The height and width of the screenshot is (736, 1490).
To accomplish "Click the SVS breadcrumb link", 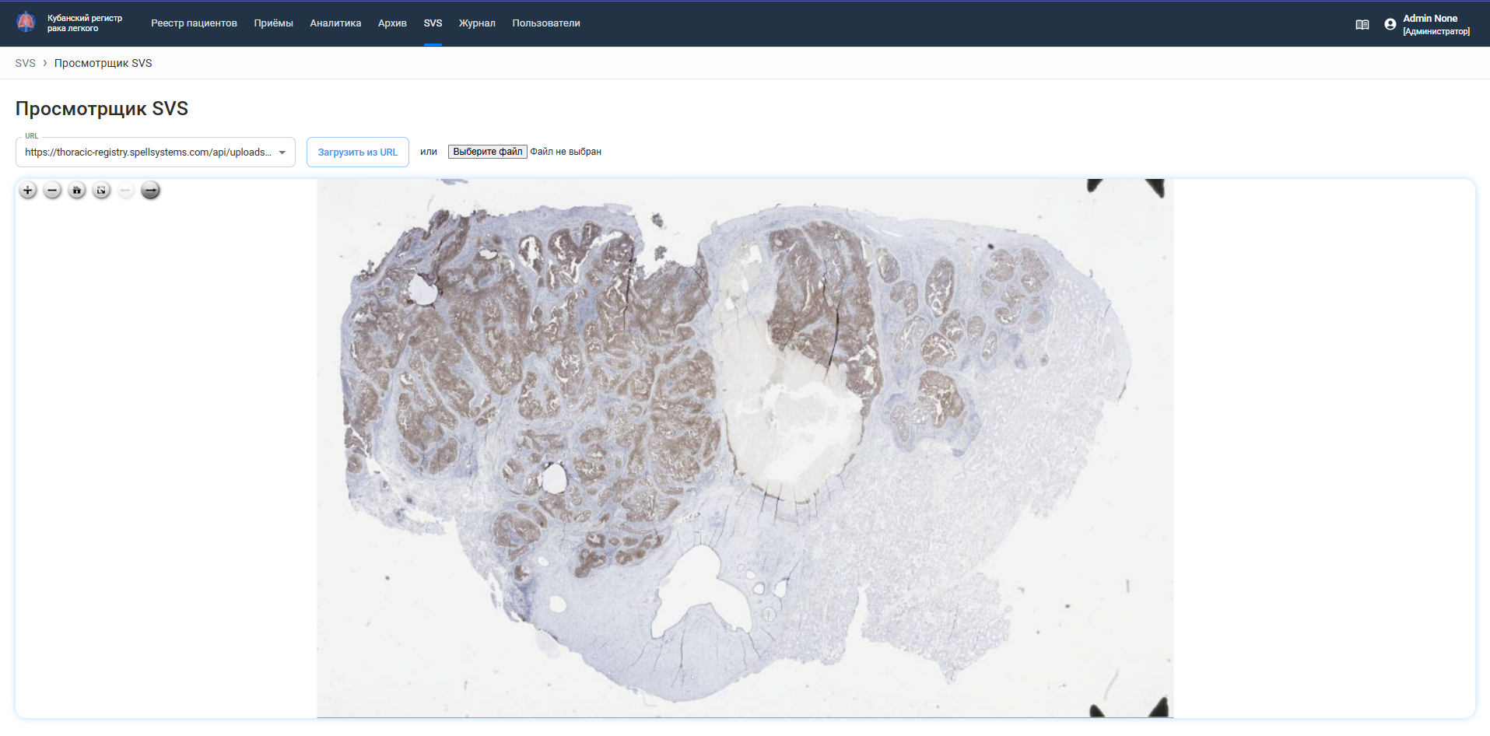I will [25, 63].
